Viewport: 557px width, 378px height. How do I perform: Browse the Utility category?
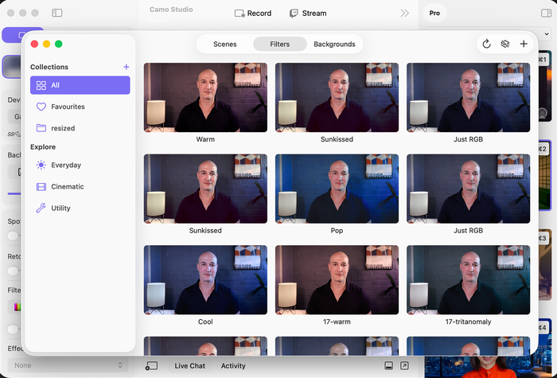click(80, 208)
